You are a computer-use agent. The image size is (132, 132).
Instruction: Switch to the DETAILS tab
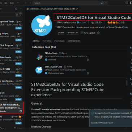pos(36,41)
